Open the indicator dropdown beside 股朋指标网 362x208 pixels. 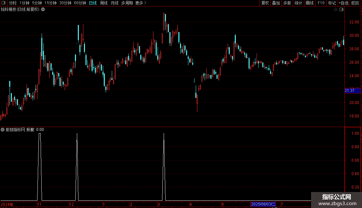[3, 130]
